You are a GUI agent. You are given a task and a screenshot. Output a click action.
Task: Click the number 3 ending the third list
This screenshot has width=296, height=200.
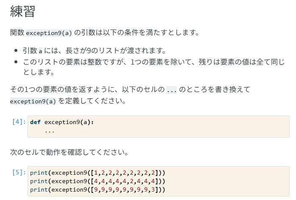pyautogui.click(x=153, y=189)
